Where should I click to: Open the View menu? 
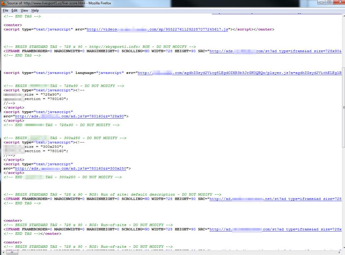(x=24, y=10)
